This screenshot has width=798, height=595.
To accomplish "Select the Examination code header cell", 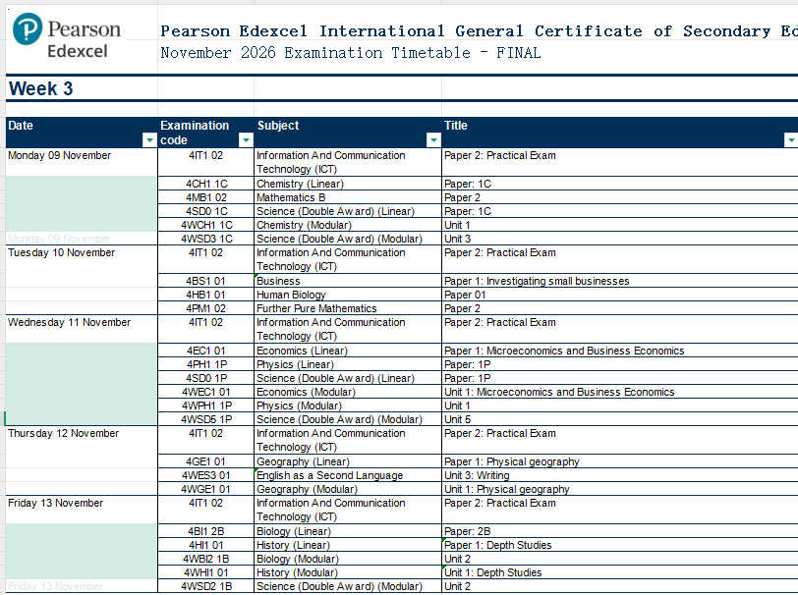I will point(205,133).
